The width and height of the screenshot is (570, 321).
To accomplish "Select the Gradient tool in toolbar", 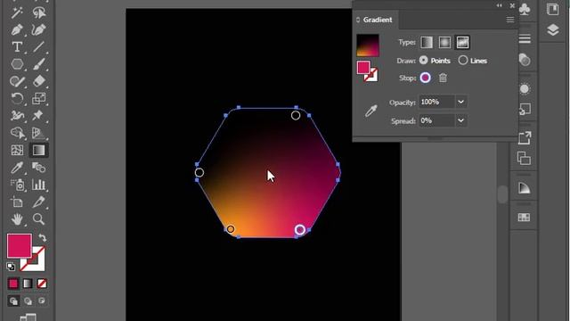I will point(38,150).
